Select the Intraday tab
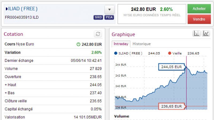Viewport: 214px width, 120px height. click(121, 44)
